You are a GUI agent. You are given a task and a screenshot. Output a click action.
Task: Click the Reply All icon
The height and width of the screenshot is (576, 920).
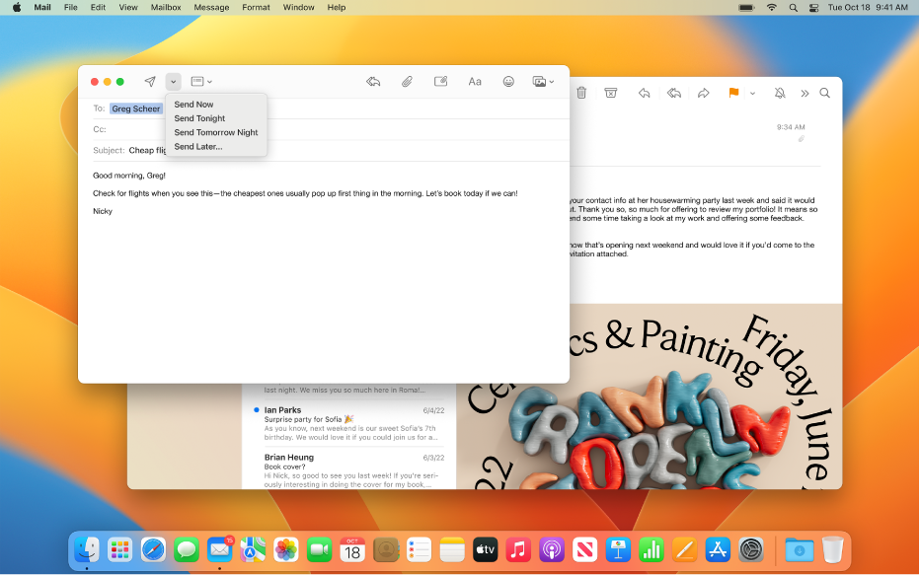[x=675, y=93]
